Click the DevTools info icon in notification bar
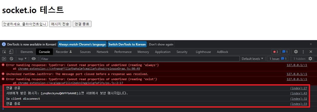The height and width of the screenshot is (112, 317). tap(4, 44)
